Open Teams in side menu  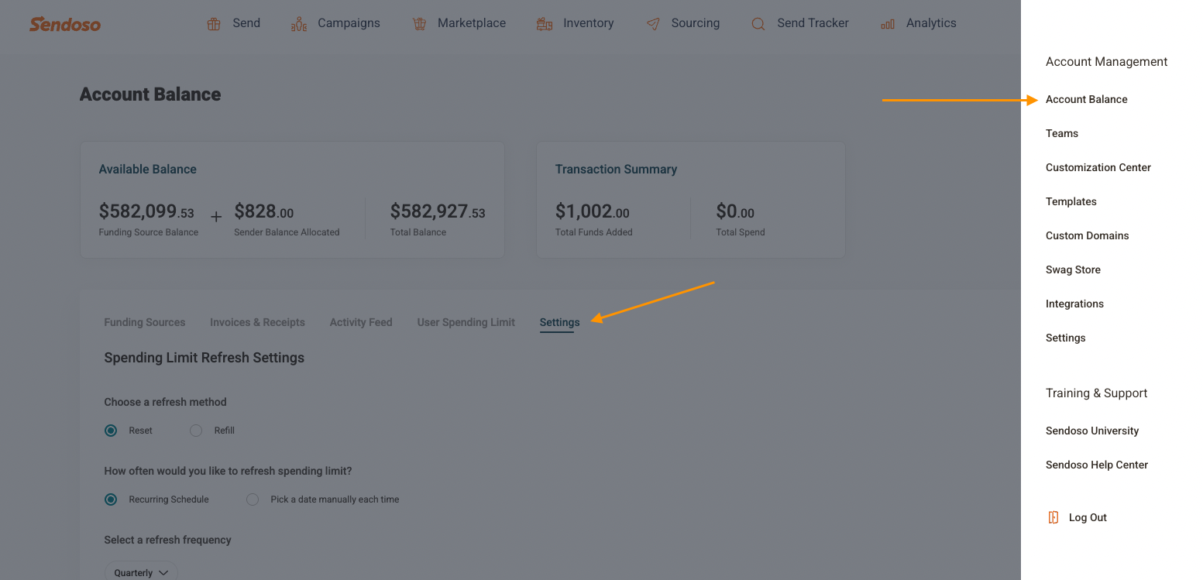pyautogui.click(x=1062, y=133)
